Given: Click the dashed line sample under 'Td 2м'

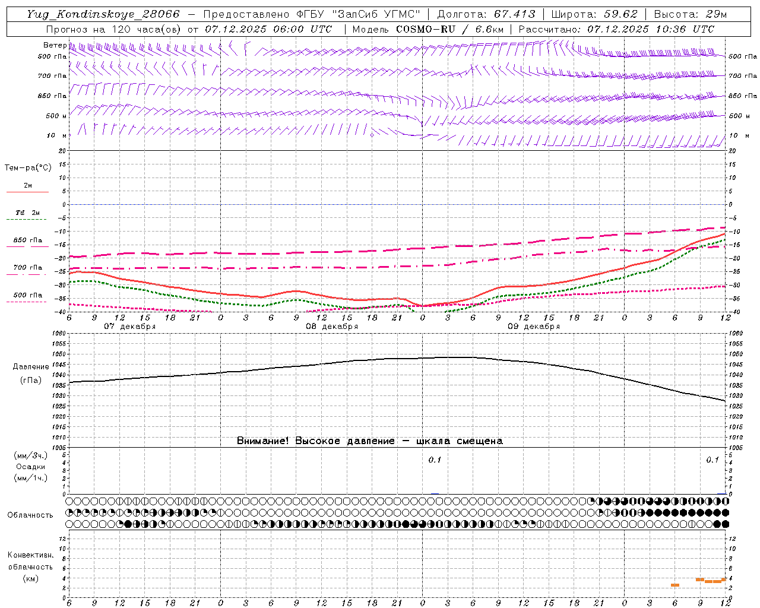Looking at the screenshot, I should coord(26,220).
